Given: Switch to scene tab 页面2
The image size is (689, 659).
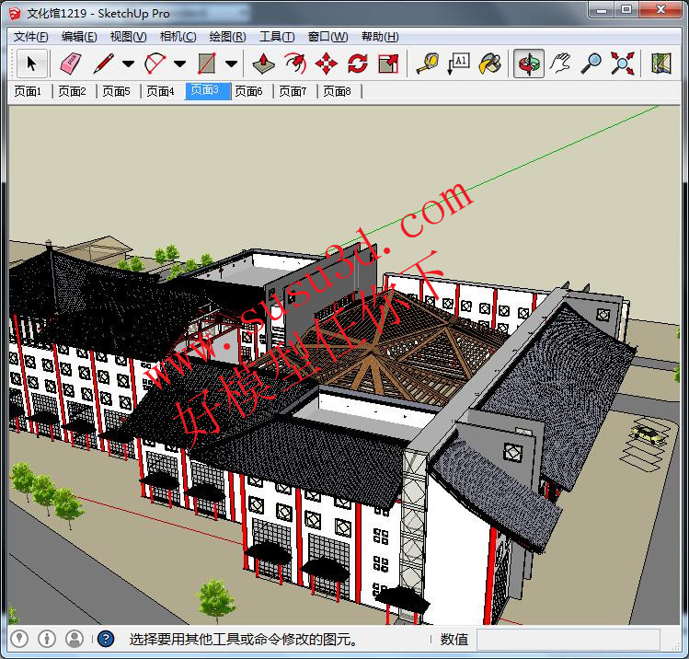Looking at the screenshot, I should pos(73,91).
